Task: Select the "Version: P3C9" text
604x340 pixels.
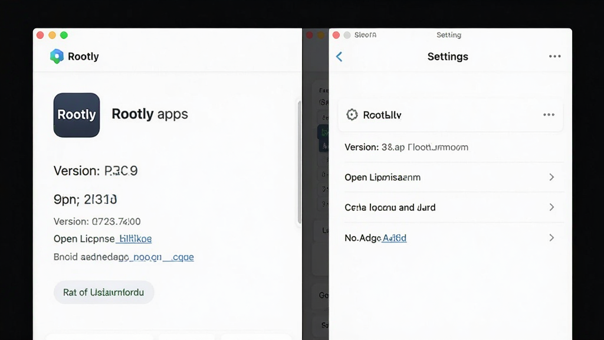Action: click(x=96, y=171)
